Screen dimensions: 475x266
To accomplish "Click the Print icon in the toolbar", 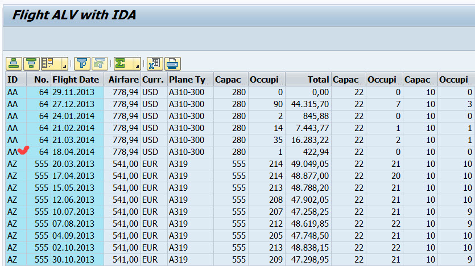I will coord(172,63).
